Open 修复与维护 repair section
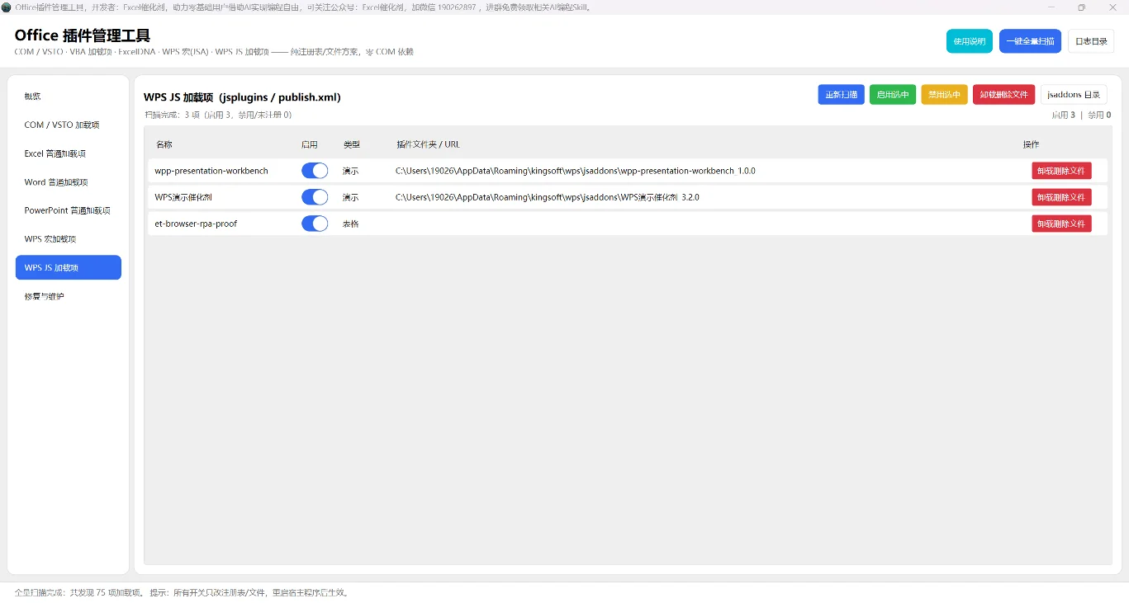 coord(69,296)
